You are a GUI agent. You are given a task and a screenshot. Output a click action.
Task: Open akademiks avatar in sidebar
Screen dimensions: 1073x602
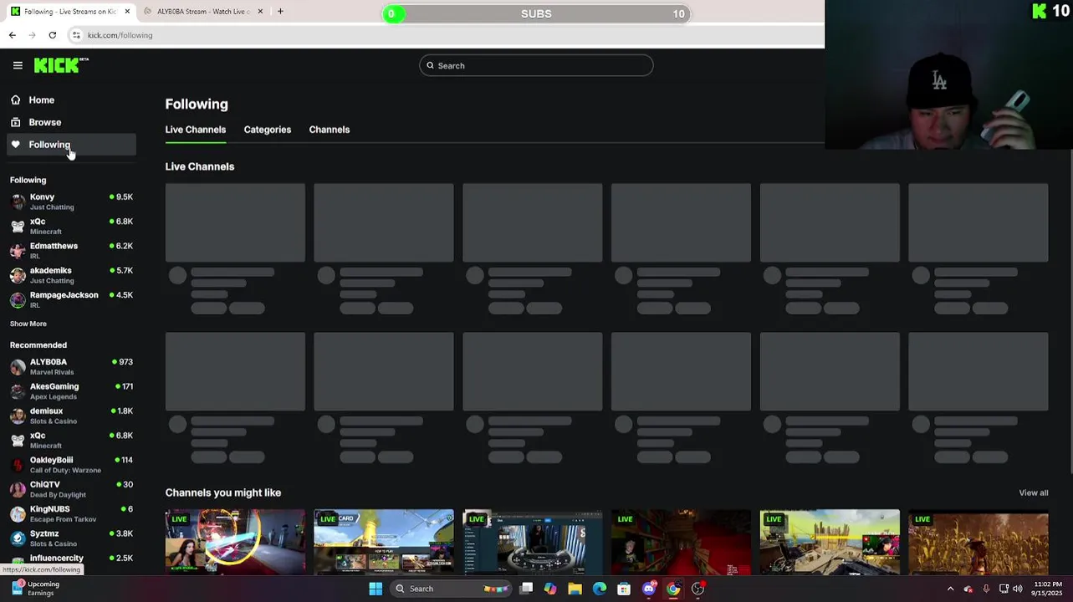(18, 275)
